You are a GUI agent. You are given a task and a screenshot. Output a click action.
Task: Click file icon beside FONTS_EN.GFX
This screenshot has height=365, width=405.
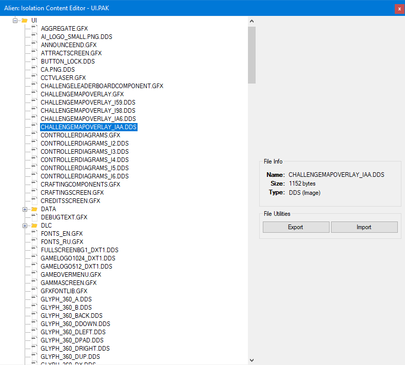click(34, 234)
